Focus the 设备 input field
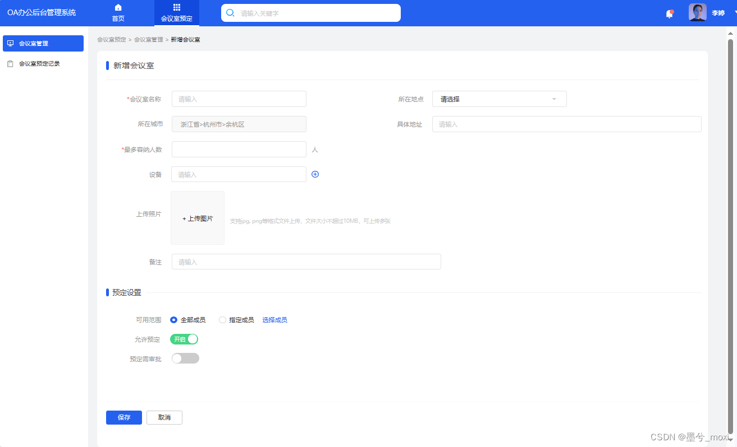The height and width of the screenshot is (447, 737). coord(239,174)
